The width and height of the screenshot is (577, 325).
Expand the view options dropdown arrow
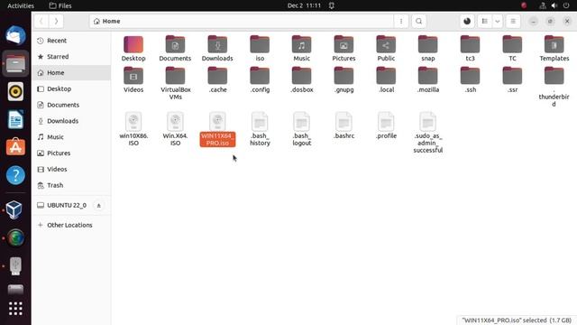[x=497, y=22]
